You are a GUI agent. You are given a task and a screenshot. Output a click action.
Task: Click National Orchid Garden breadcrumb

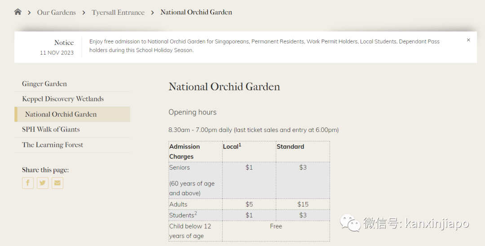[x=196, y=12]
